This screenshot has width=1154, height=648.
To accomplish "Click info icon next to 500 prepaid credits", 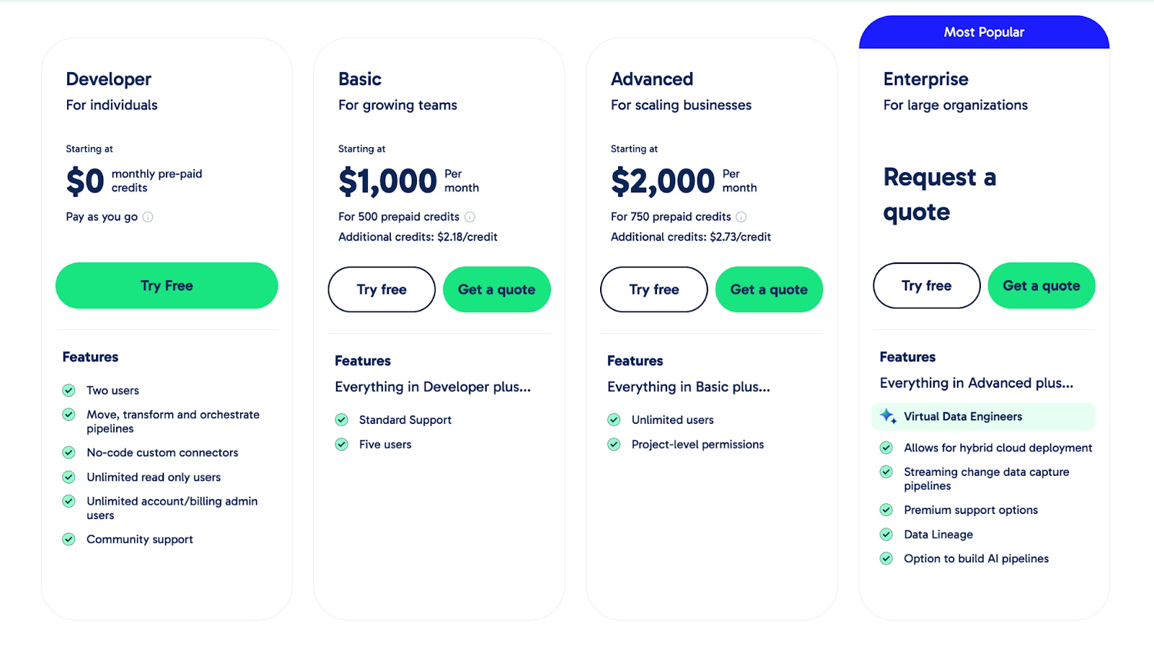I will (x=470, y=217).
